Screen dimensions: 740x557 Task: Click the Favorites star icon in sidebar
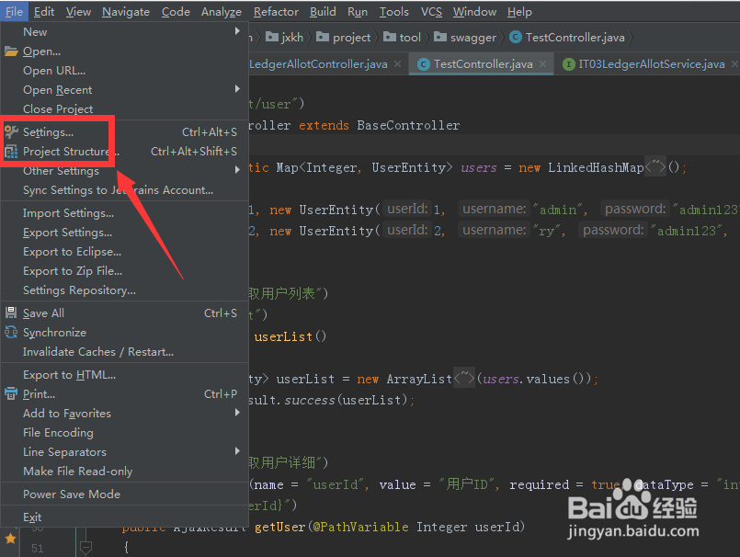pyautogui.click(x=10, y=538)
